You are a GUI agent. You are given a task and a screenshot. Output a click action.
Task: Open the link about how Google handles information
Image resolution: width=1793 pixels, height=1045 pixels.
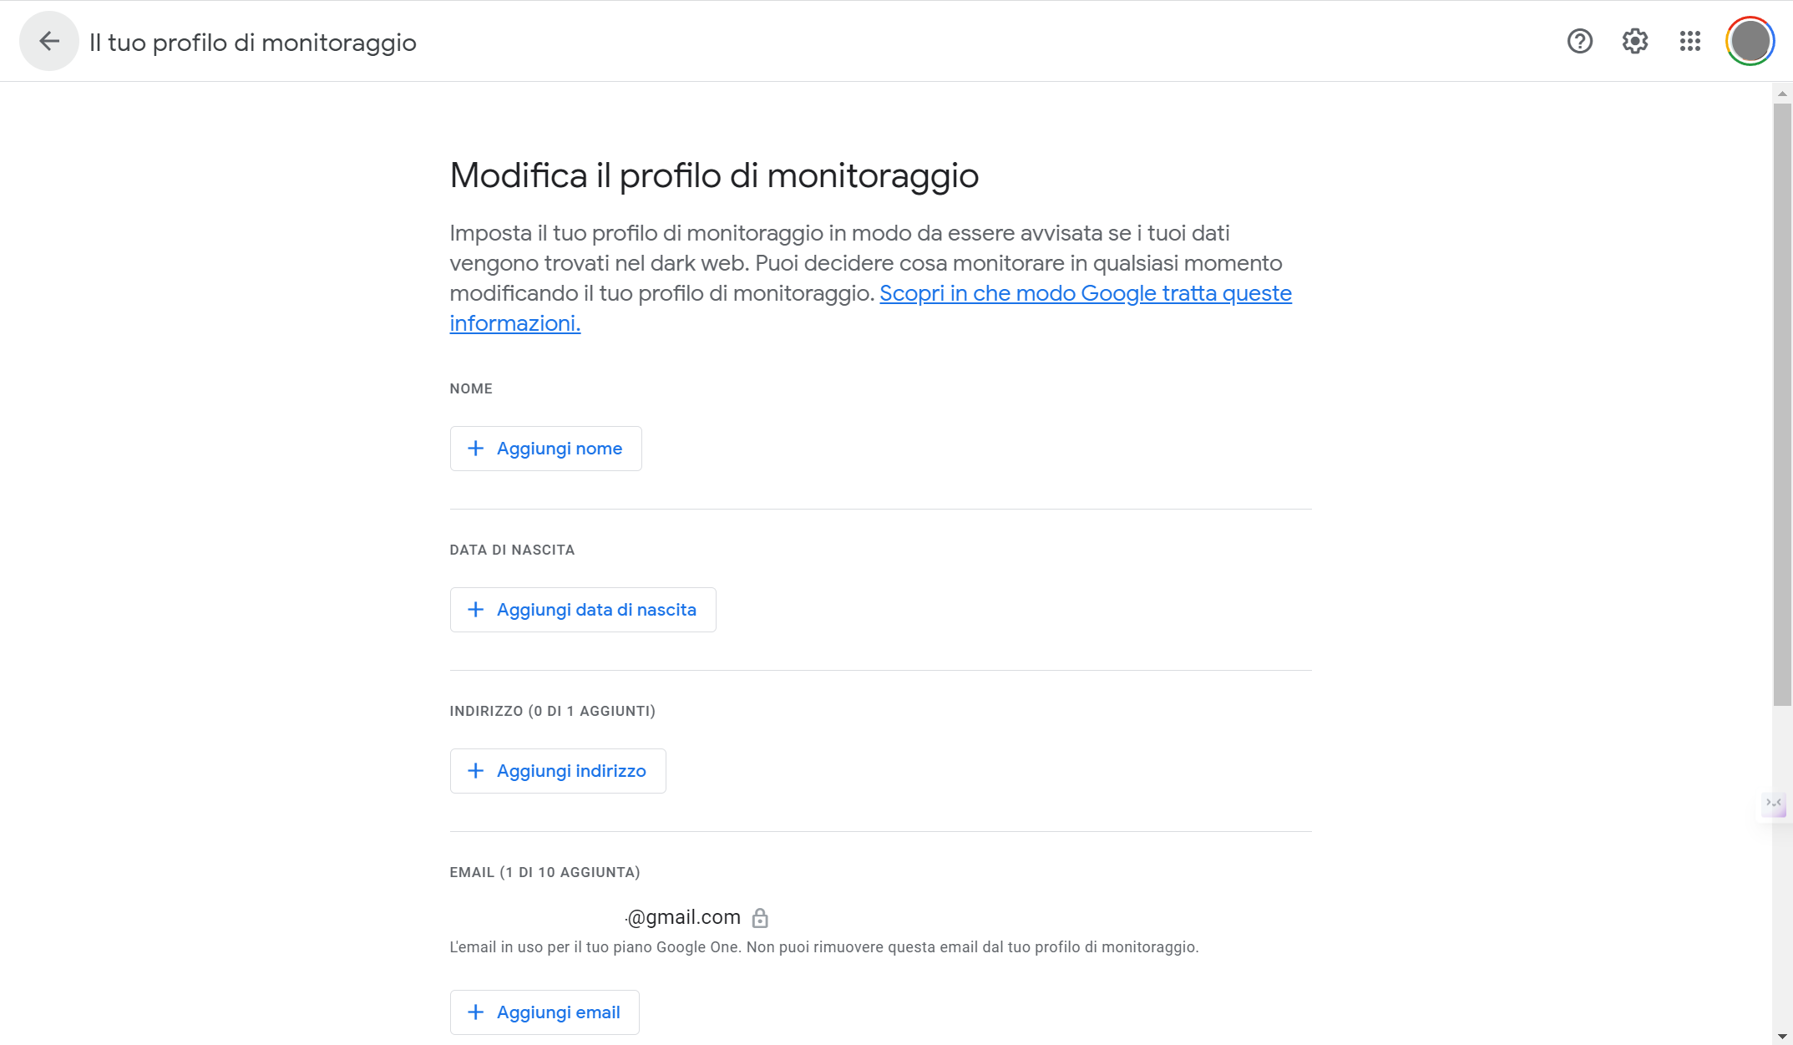[x=1086, y=293]
